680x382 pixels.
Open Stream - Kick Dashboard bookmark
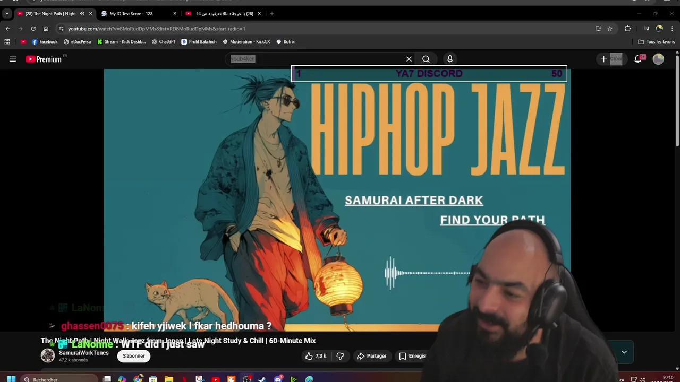(x=121, y=42)
